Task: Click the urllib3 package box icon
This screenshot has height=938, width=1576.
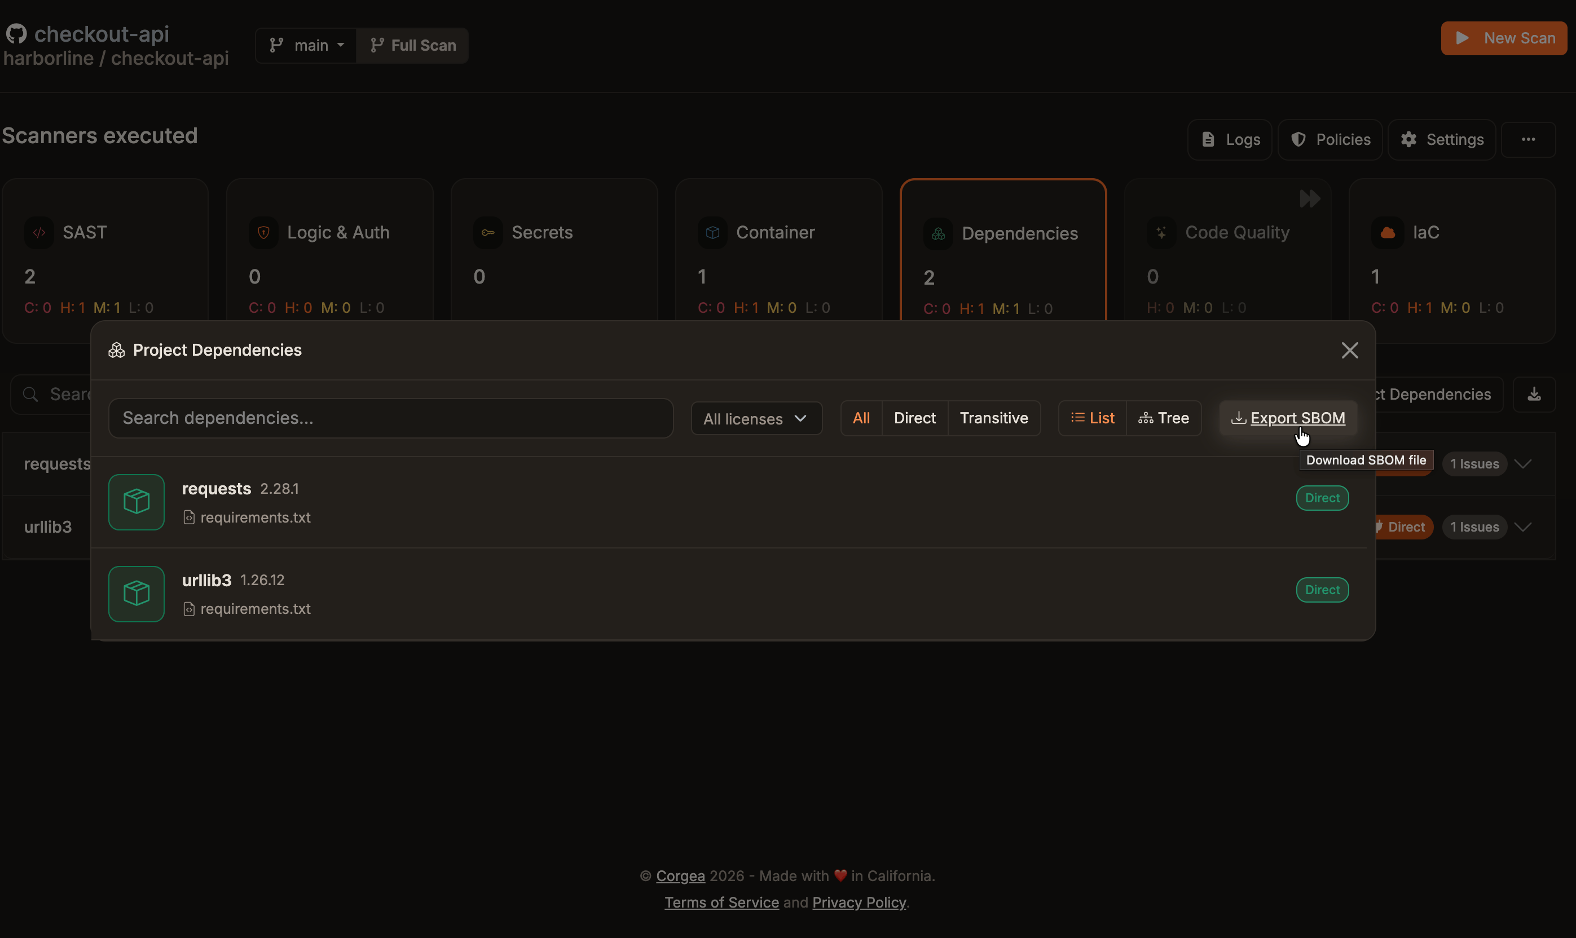Action: click(137, 594)
